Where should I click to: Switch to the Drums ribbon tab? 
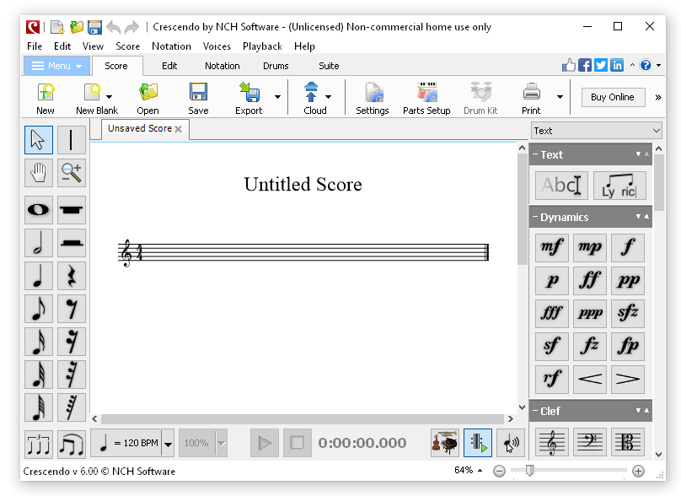[276, 66]
